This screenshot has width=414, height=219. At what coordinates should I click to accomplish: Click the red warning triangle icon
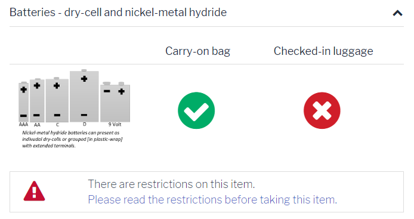tap(35, 191)
